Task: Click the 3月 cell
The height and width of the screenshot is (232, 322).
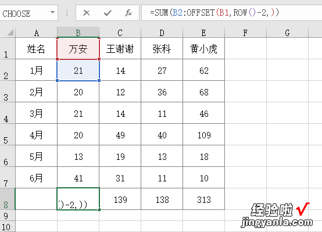Action: coord(37,113)
